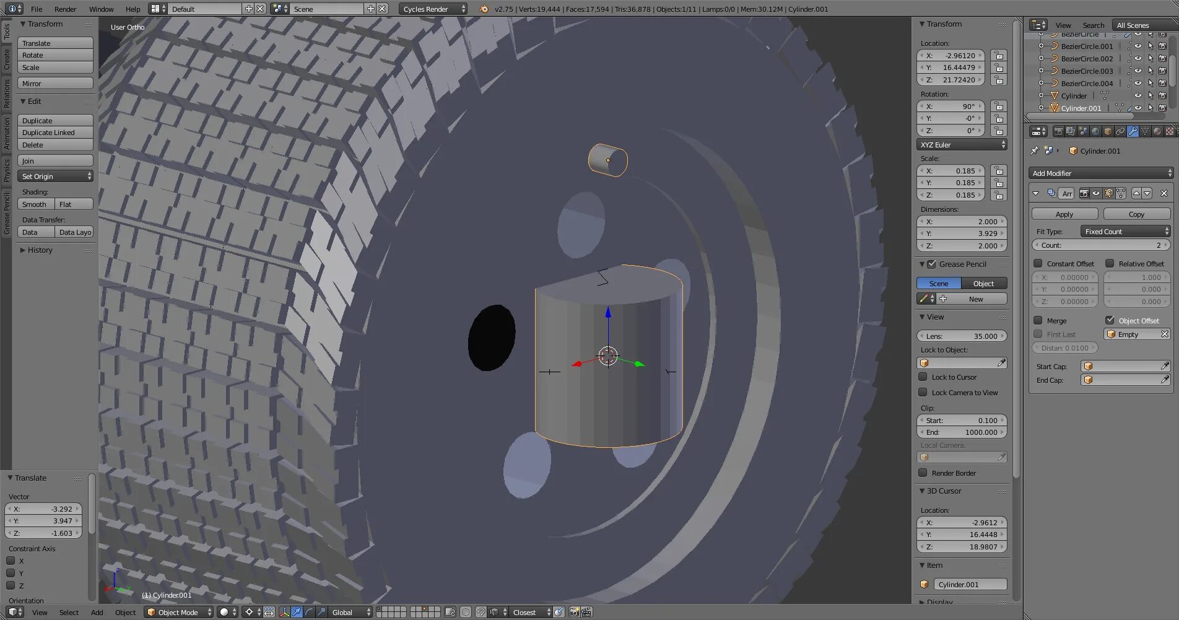Open the Fit Type Fixed Count dropdown
Screen dimensions: 1179x620
tap(1125, 231)
